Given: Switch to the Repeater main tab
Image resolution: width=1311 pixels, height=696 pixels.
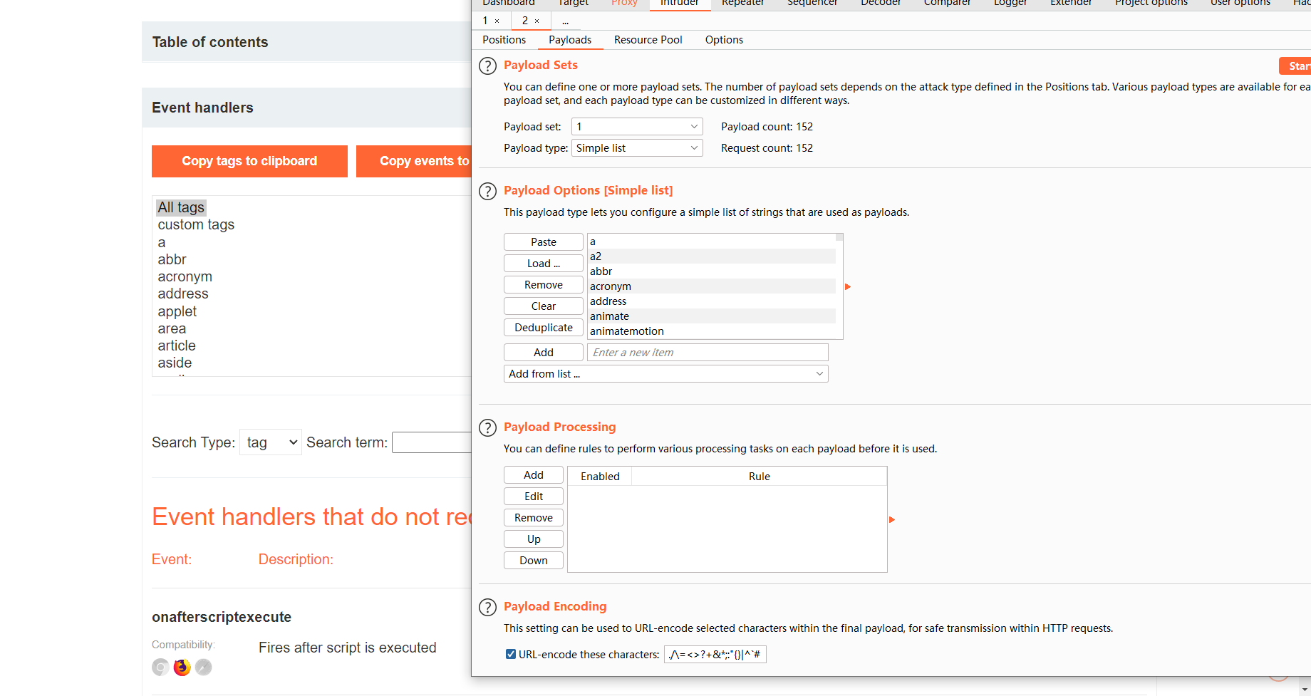Looking at the screenshot, I should click(x=742, y=3).
